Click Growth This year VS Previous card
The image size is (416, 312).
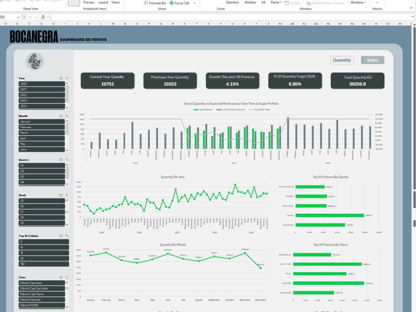233,81
